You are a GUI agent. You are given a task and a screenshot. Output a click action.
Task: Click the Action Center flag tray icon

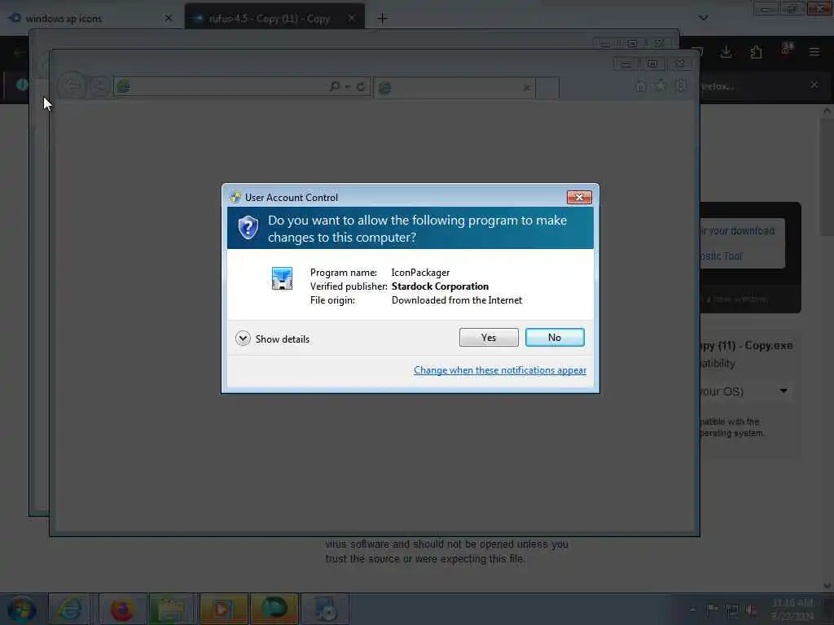click(712, 610)
